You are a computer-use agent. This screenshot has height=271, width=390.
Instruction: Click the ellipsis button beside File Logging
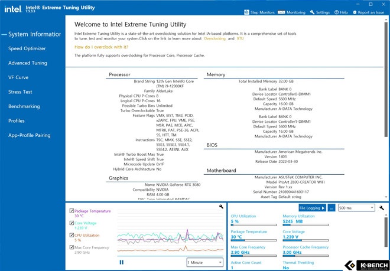(x=331, y=208)
